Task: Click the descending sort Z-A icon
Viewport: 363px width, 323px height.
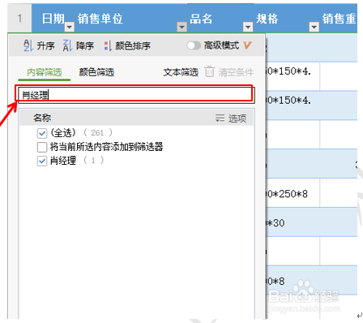Action: point(67,45)
